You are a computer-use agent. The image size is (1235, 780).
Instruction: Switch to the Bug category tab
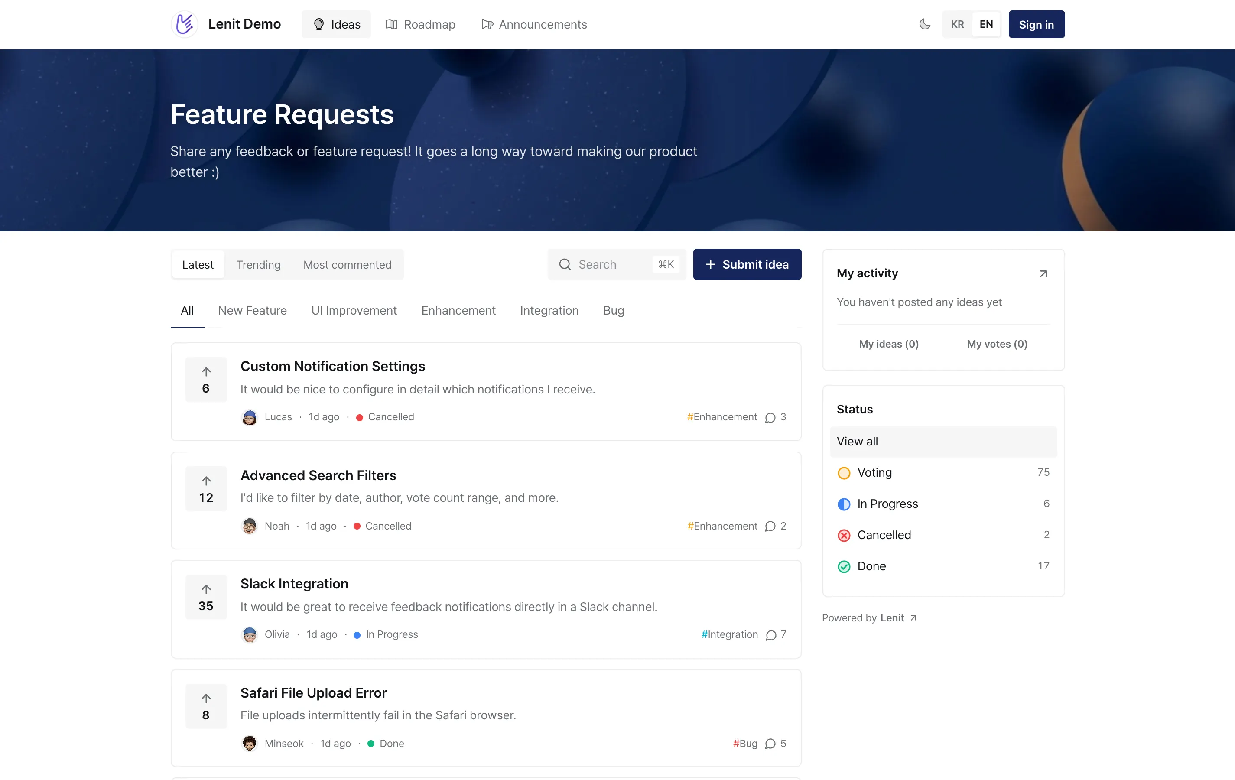[614, 310]
